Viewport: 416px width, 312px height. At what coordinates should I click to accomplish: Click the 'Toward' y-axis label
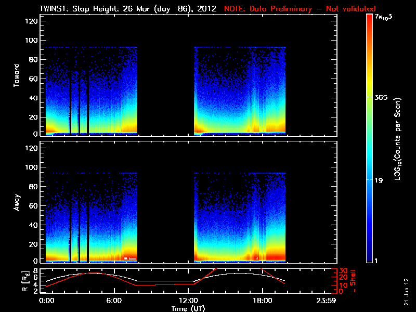click(17, 75)
